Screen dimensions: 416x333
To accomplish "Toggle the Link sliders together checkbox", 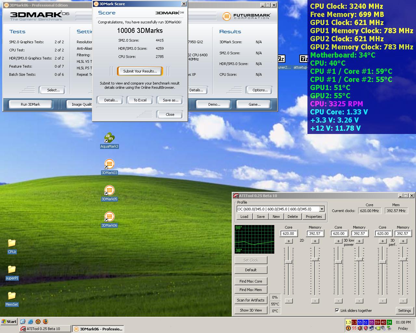I will tap(337, 310).
